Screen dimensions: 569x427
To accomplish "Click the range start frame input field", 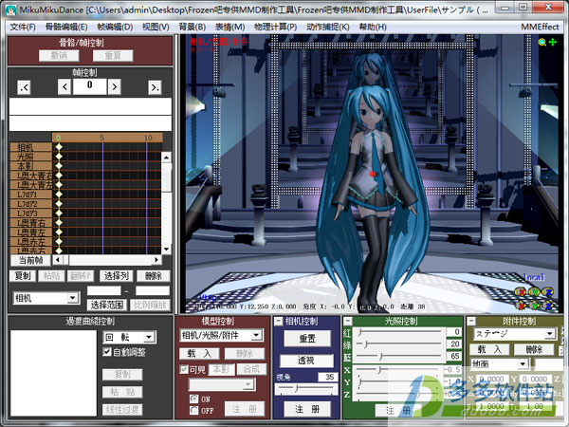I will coord(103,290).
